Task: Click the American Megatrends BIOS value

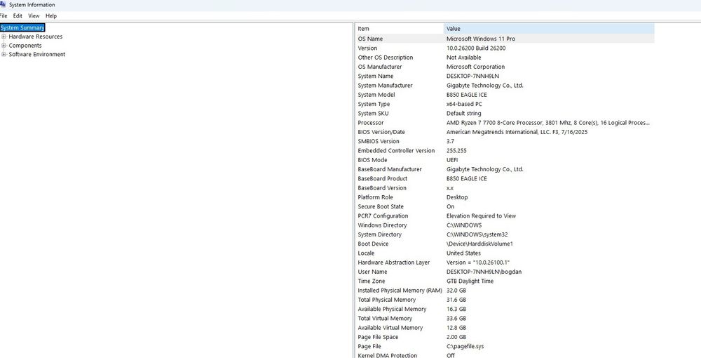Action: pyautogui.click(x=517, y=132)
